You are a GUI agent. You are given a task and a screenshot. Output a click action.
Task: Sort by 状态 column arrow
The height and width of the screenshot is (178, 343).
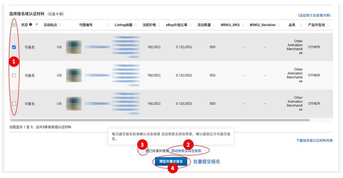(x=37, y=25)
